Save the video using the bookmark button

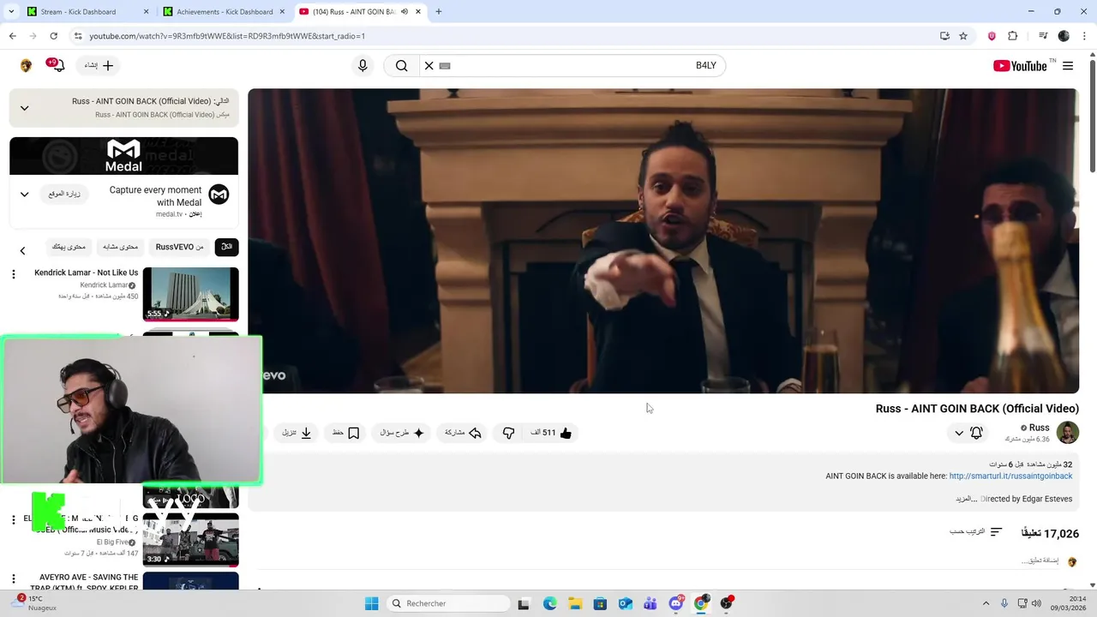click(345, 433)
